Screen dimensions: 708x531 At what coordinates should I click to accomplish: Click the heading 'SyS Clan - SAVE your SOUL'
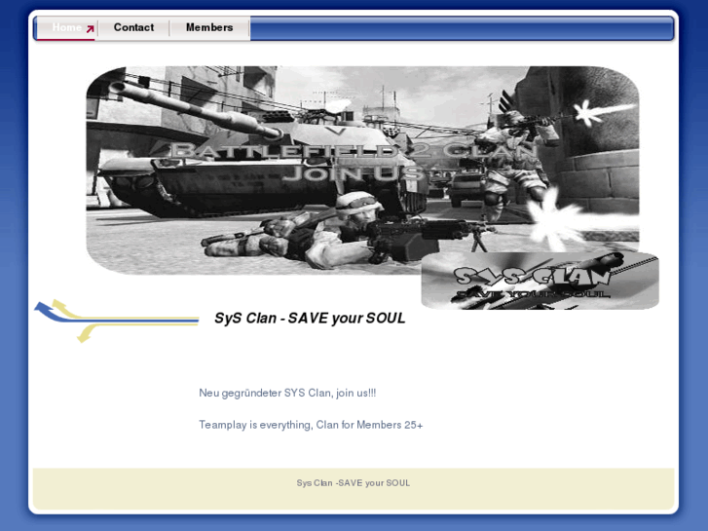310,319
